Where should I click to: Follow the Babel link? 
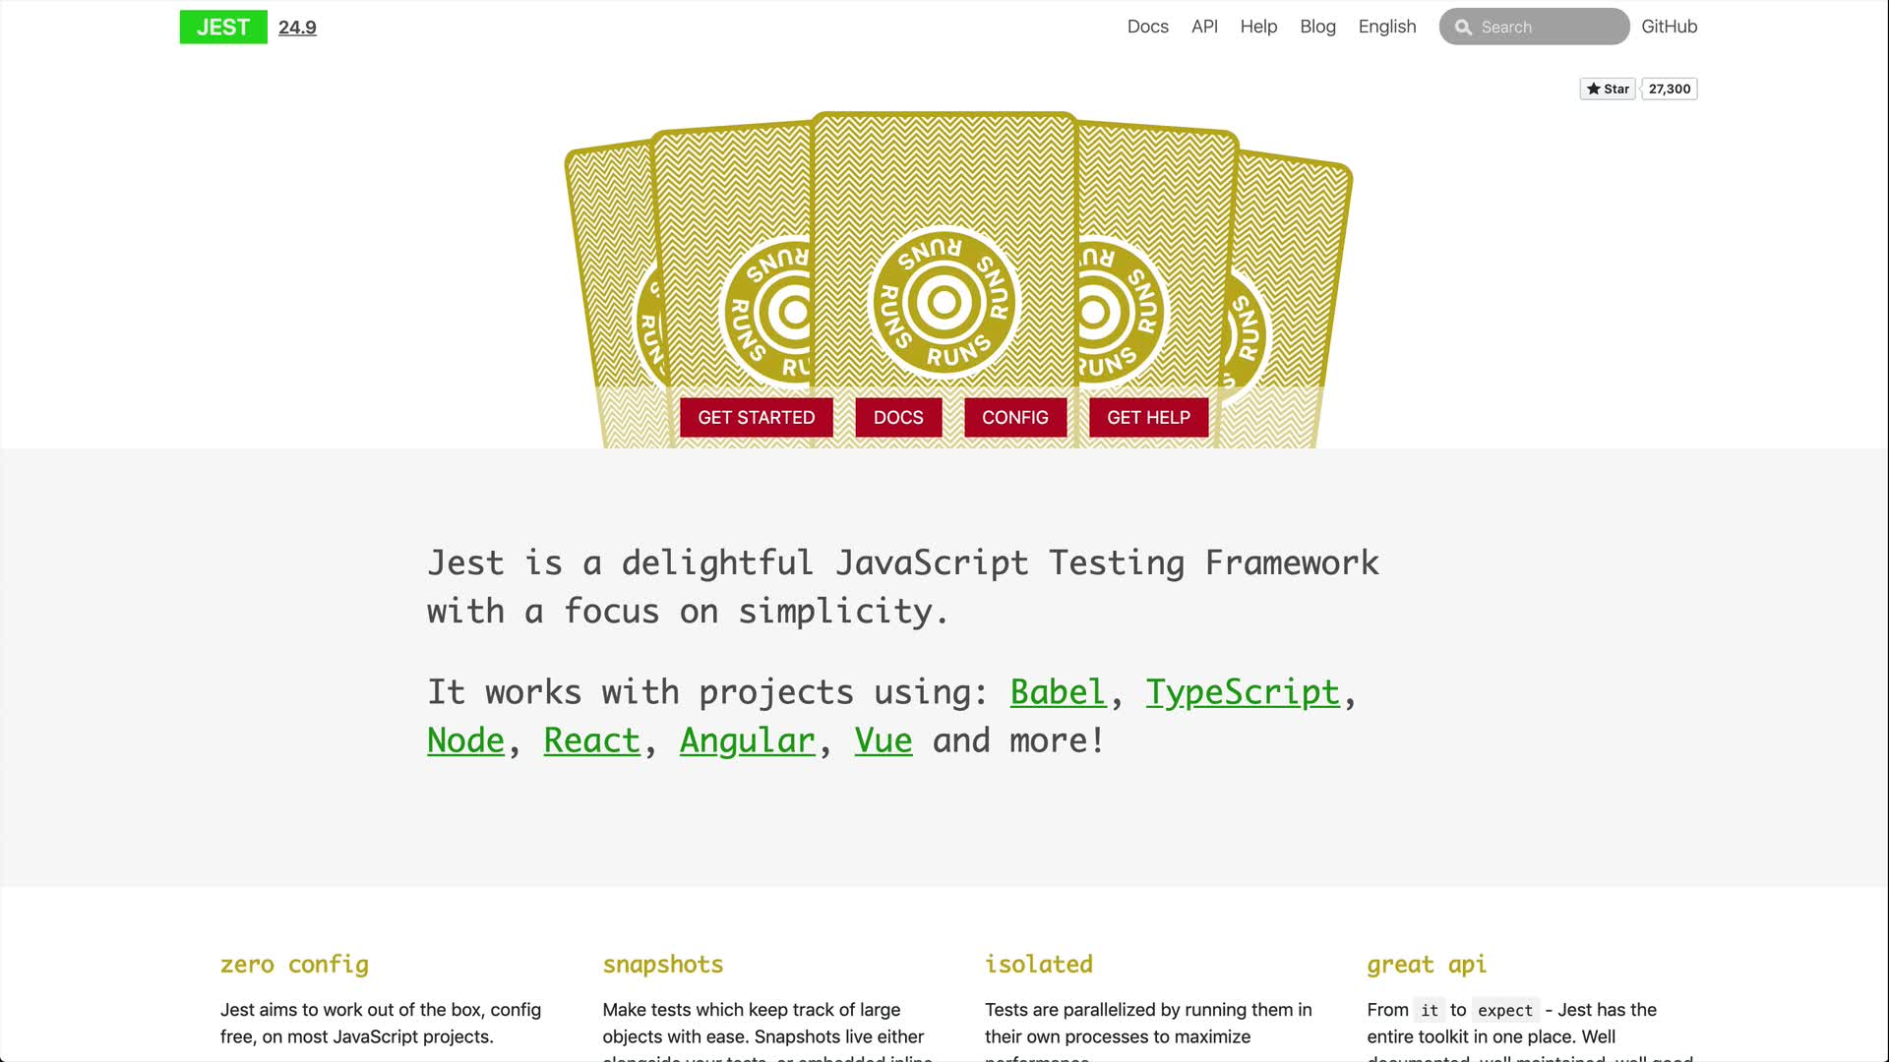[x=1058, y=692]
